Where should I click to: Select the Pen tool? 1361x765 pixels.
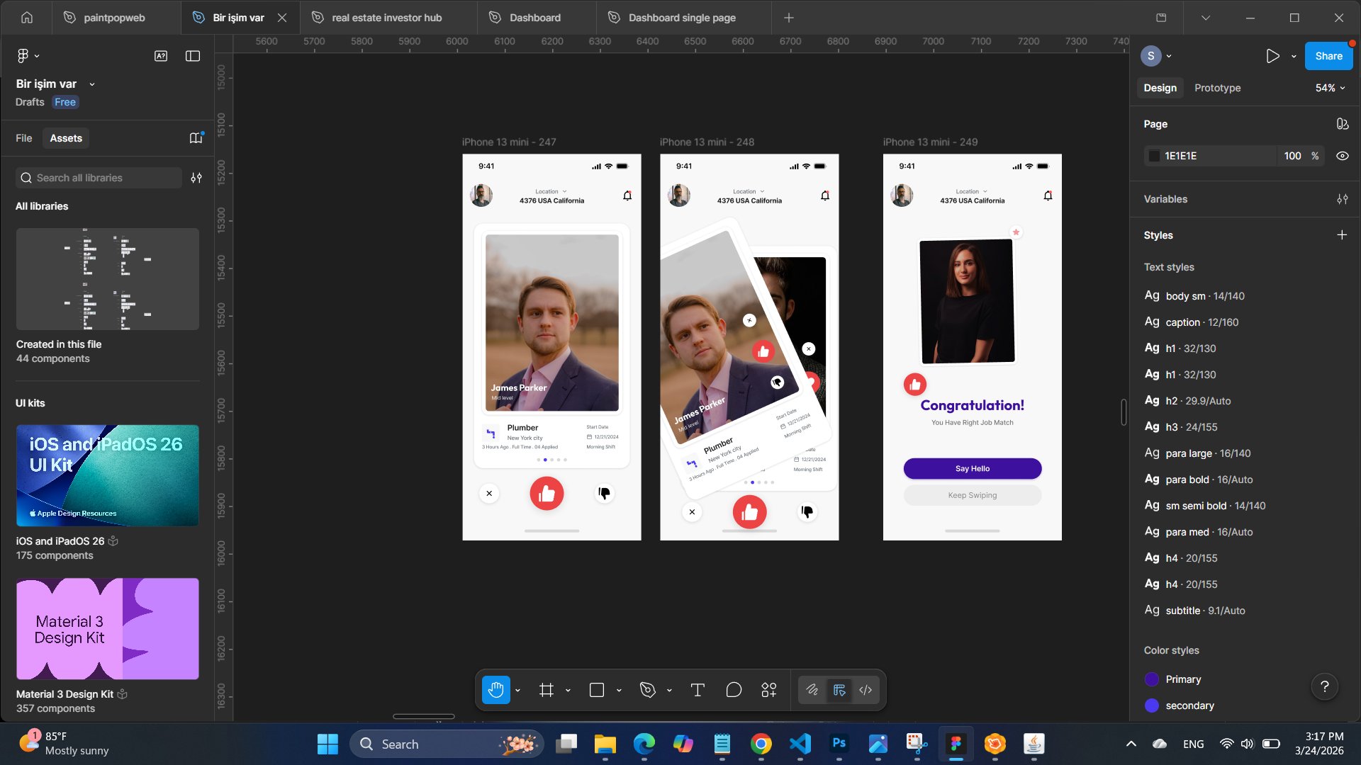pyautogui.click(x=647, y=690)
